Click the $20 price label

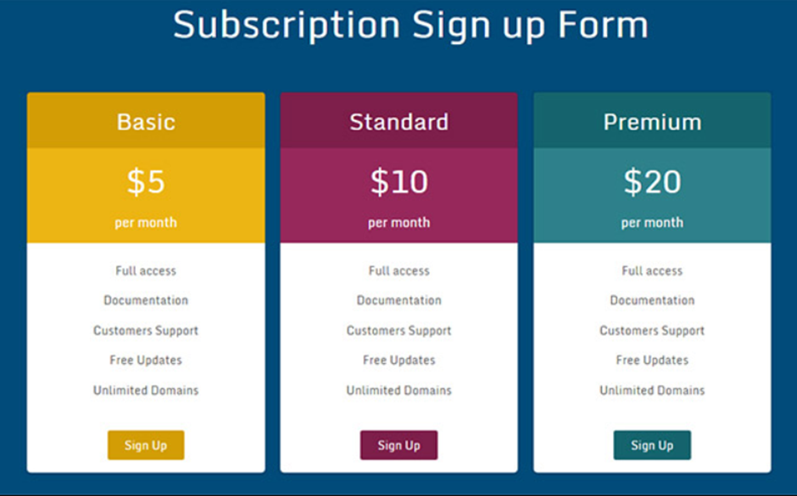[x=651, y=181]
